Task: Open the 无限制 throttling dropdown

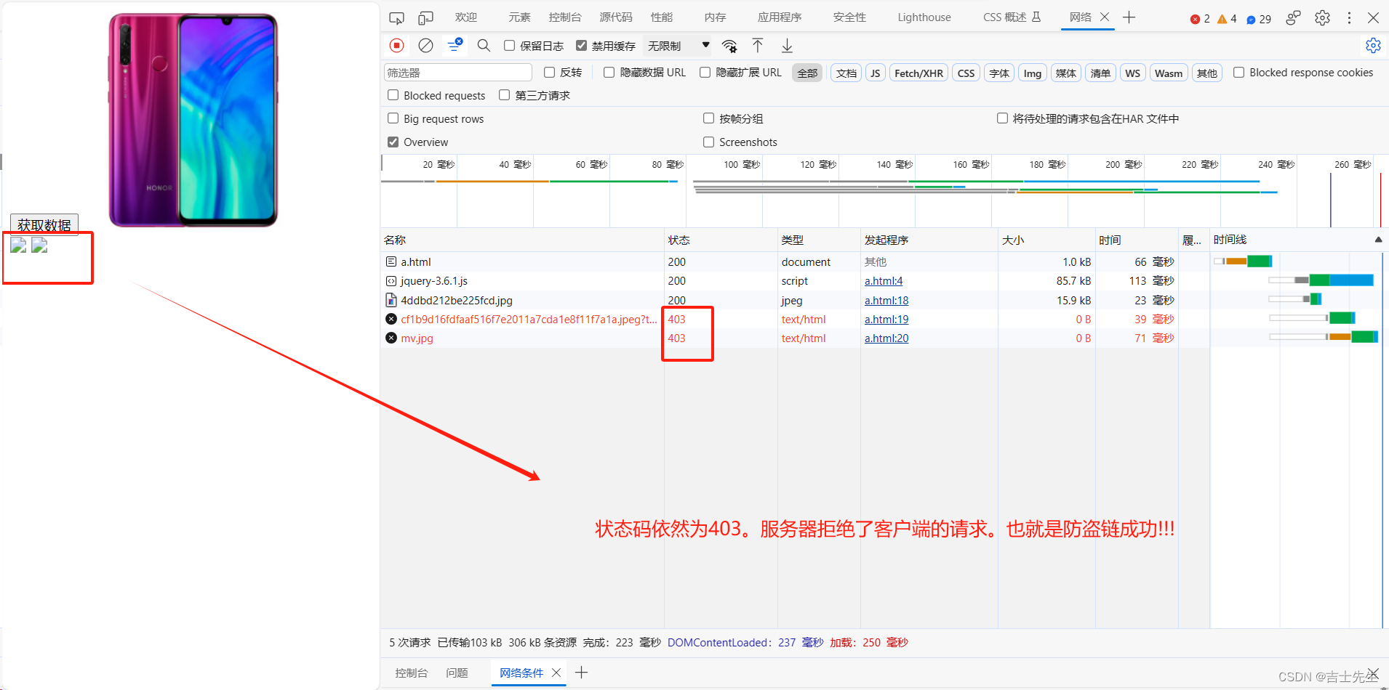Action: click(679, 46)
